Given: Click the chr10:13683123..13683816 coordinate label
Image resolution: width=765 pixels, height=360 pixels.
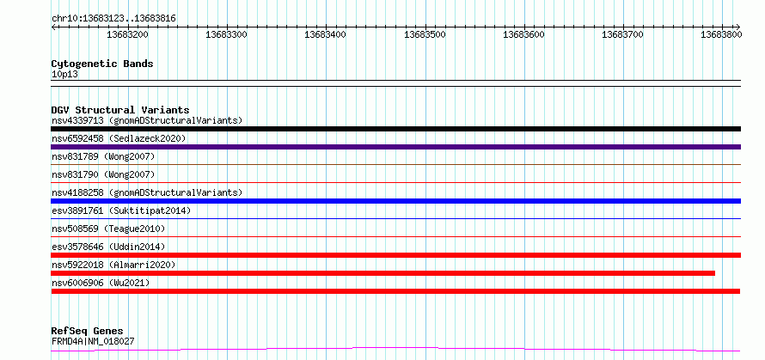Looking at the screenshot, I should 113,19.
